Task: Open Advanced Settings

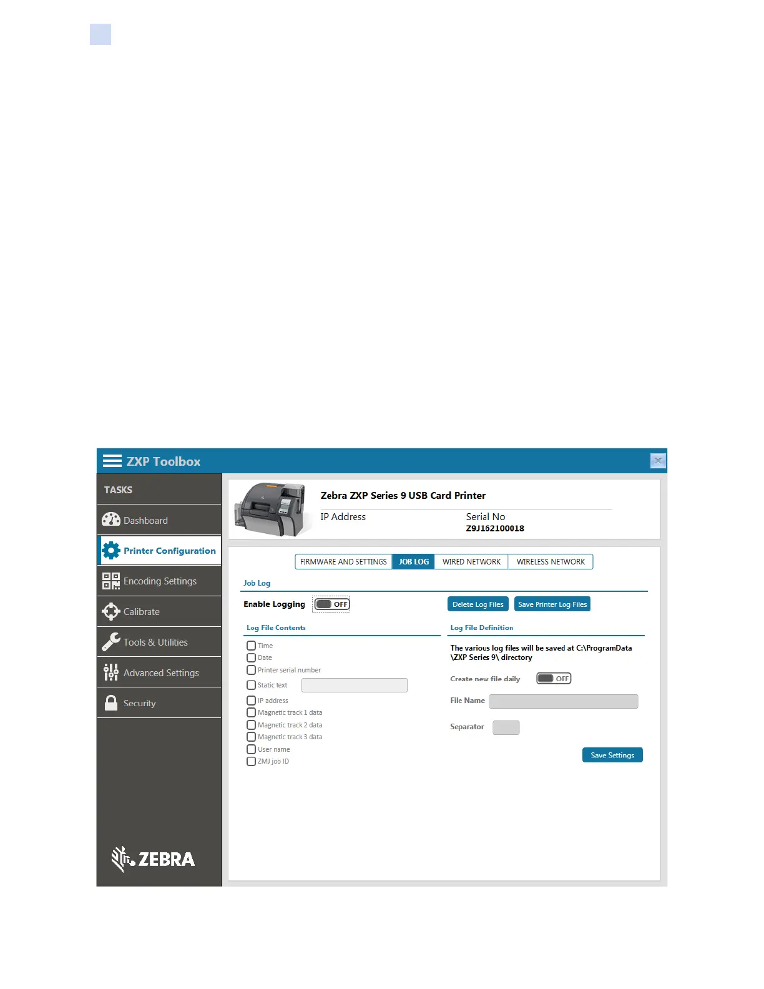Action: (x=159, y=672)
